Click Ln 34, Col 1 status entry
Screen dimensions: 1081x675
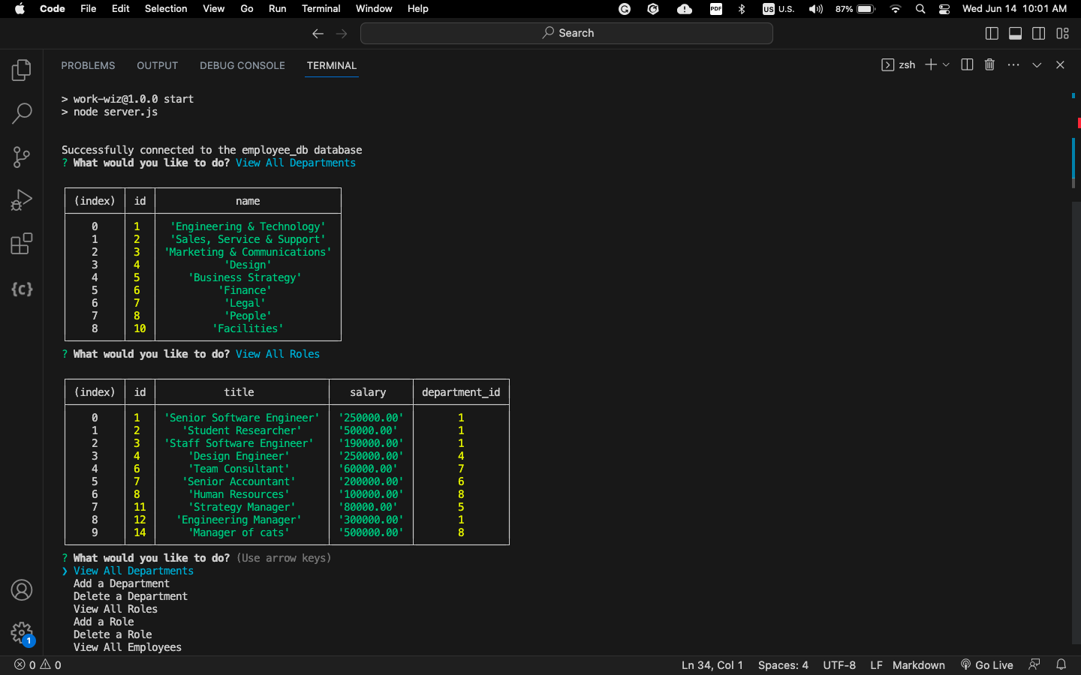712,665
